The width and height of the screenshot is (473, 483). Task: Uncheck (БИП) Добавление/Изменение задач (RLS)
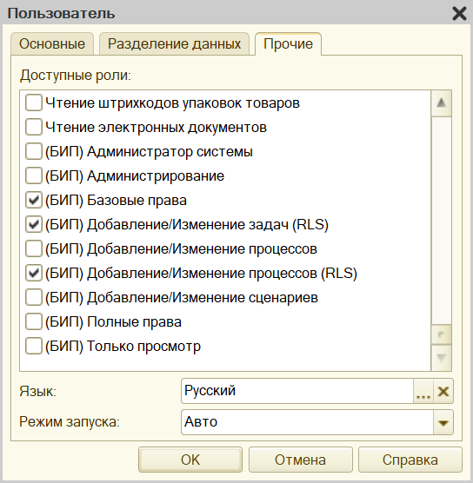point(34,224)
